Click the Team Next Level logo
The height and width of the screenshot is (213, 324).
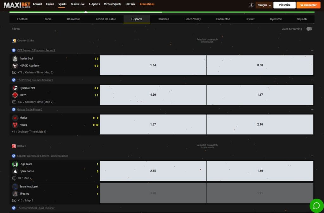15,186
